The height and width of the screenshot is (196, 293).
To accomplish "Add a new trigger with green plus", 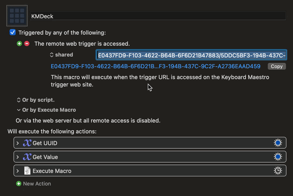I will pyautogui.click(x=19, y=44).
